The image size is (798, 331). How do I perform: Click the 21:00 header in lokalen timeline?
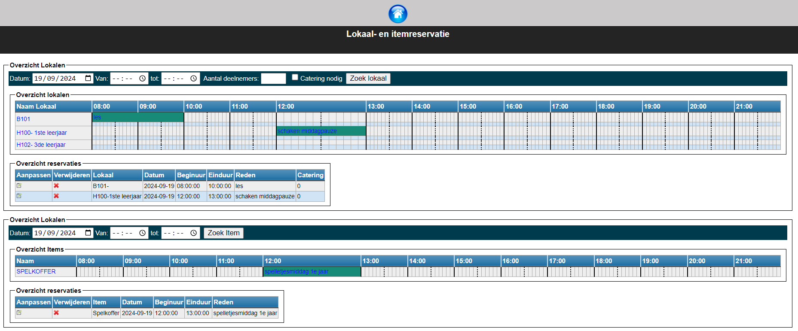click(758, 106)
